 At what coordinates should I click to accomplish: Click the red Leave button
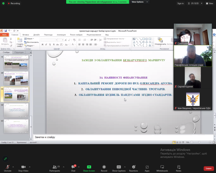(x=208, y=168)
